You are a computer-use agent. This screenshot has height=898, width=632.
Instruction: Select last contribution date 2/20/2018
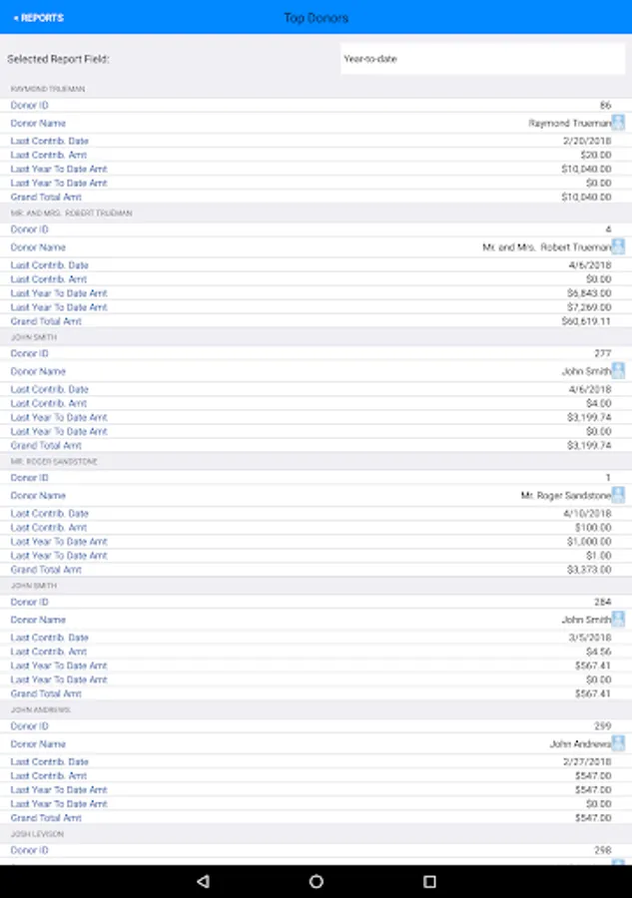click(x=587, y=141)
